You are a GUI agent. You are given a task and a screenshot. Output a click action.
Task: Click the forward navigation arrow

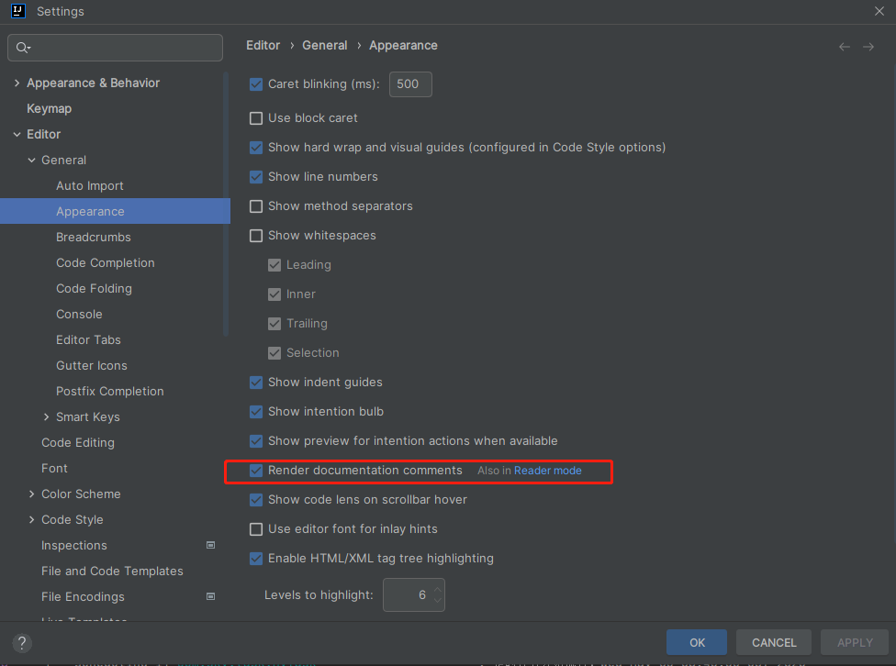[868, 47]
